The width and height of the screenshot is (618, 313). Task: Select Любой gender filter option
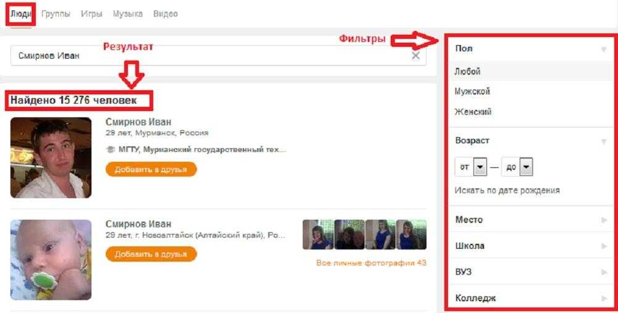[467, 72]
